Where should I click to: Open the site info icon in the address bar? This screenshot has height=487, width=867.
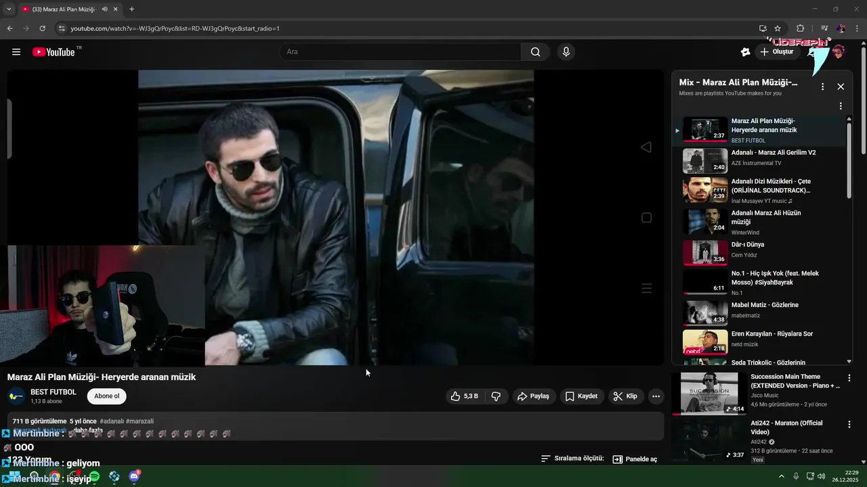coord(62,28)
